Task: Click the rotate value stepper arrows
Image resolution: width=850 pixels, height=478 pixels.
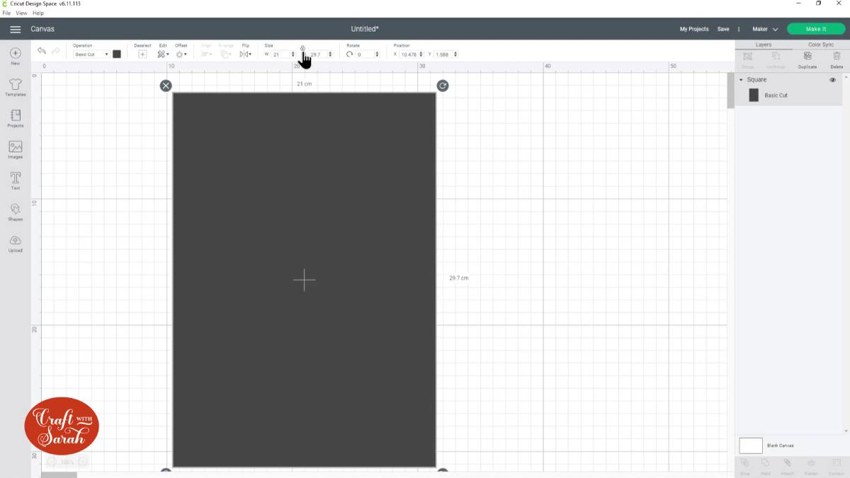Action: [376, 55]
